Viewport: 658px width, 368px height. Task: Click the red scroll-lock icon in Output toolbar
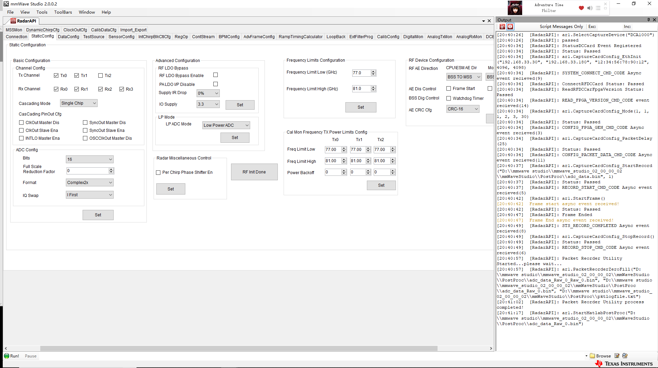coord(510,27)
